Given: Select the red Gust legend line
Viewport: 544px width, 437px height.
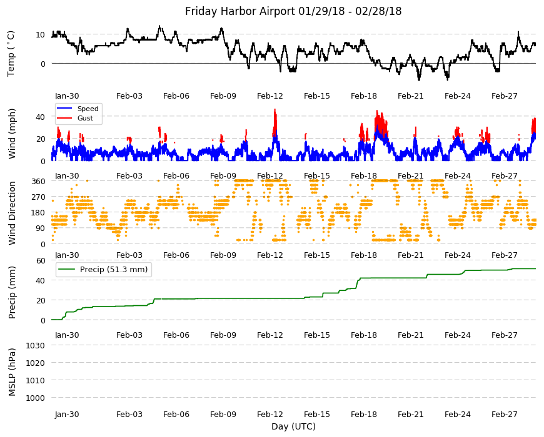Looking at the screenshot, I should (x=64, y=118).
